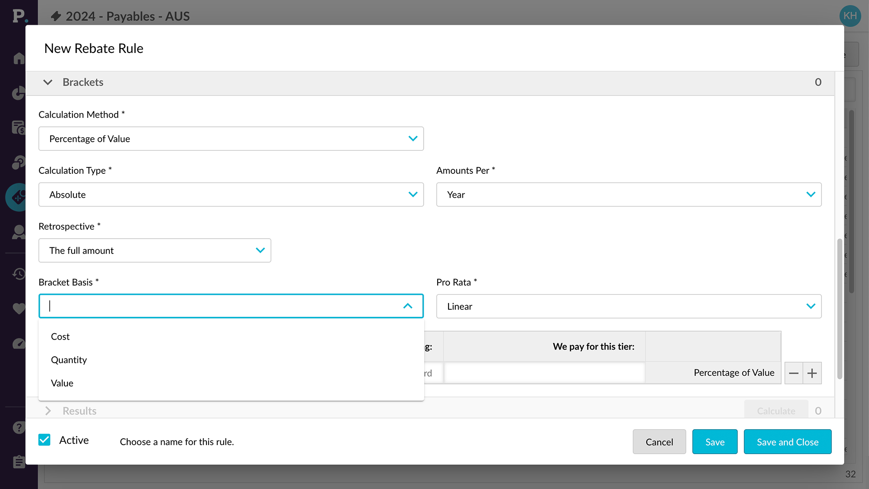
Task: Click the user profile sidebar icon
Action: 19,232
